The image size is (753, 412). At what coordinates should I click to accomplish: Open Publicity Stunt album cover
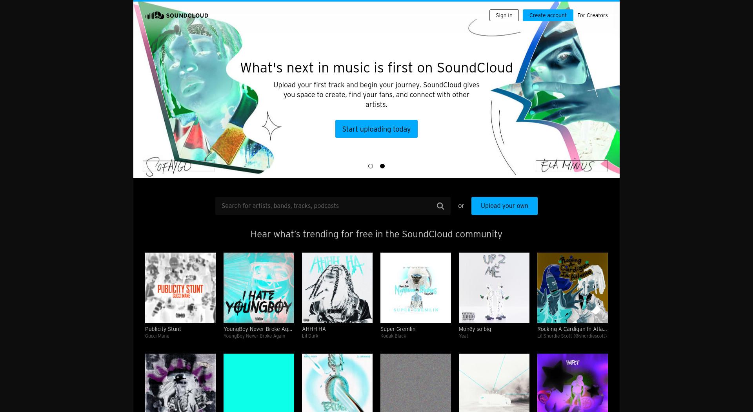(180, 288)
